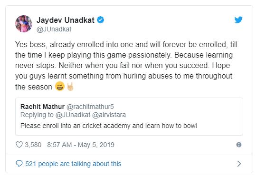Open Rachit Mathur's profile name
Viewport: 256px width, 178px height.
(42, 107)
